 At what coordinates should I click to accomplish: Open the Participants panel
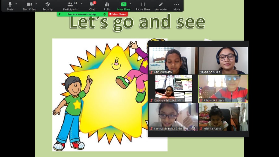[x=70, y=6]
